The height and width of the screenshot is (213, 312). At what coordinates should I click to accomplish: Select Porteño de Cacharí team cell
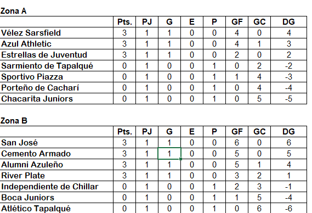click(x=56, y=88)
